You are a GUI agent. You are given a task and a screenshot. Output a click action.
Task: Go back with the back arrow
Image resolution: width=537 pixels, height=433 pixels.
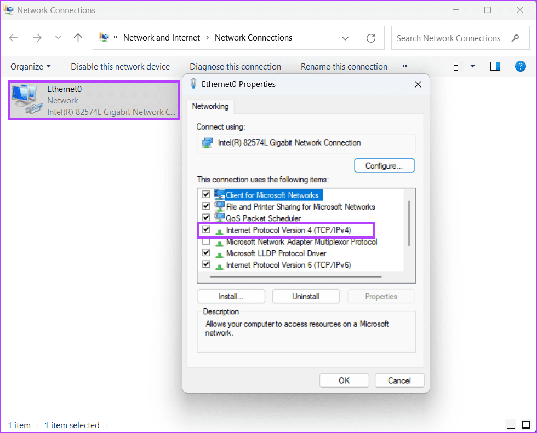click(13, 38)
